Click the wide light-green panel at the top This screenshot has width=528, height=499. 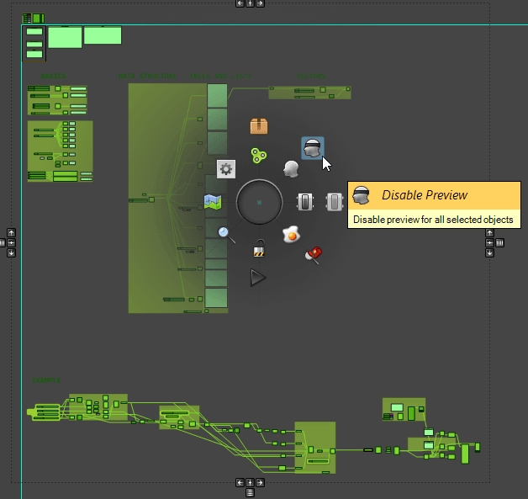pos(103,35)
